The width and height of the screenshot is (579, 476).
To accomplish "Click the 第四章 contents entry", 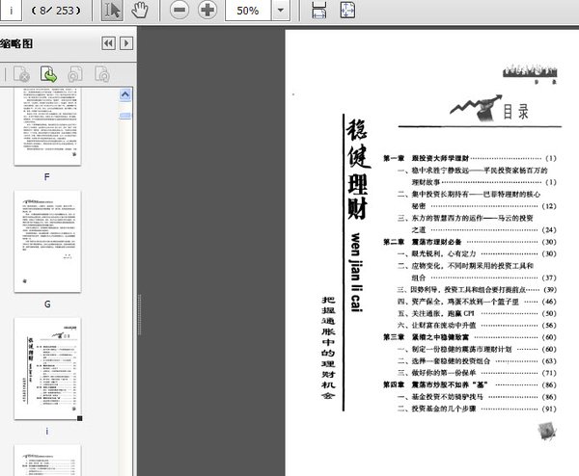I will 469,384.
